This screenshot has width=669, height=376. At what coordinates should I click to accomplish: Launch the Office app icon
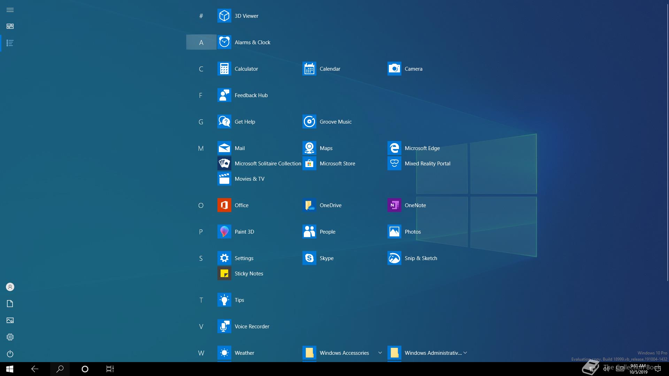coord(224,205)
